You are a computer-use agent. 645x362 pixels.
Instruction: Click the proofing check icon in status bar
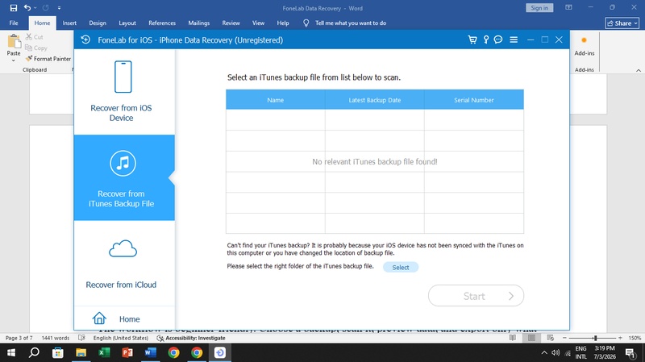82,338
